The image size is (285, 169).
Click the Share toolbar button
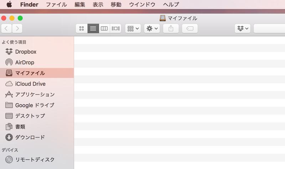pos(171,29)
